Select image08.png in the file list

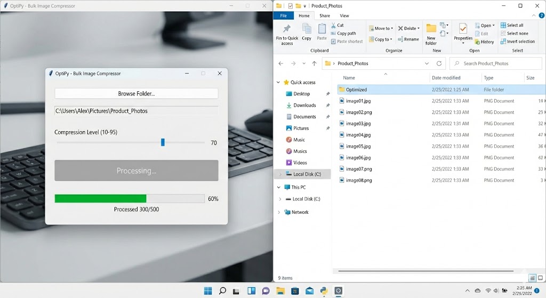(x=359, y=180)
